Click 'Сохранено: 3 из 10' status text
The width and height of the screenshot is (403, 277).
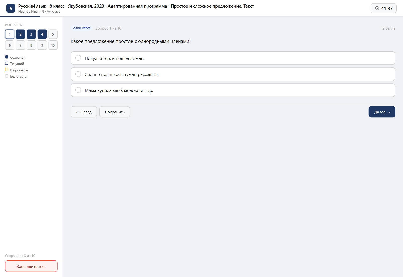pyautogui.click(x=20, y=256)
